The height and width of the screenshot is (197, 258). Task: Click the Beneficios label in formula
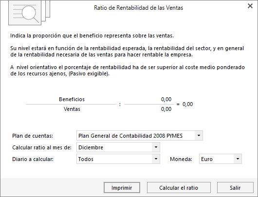[72, 99]
